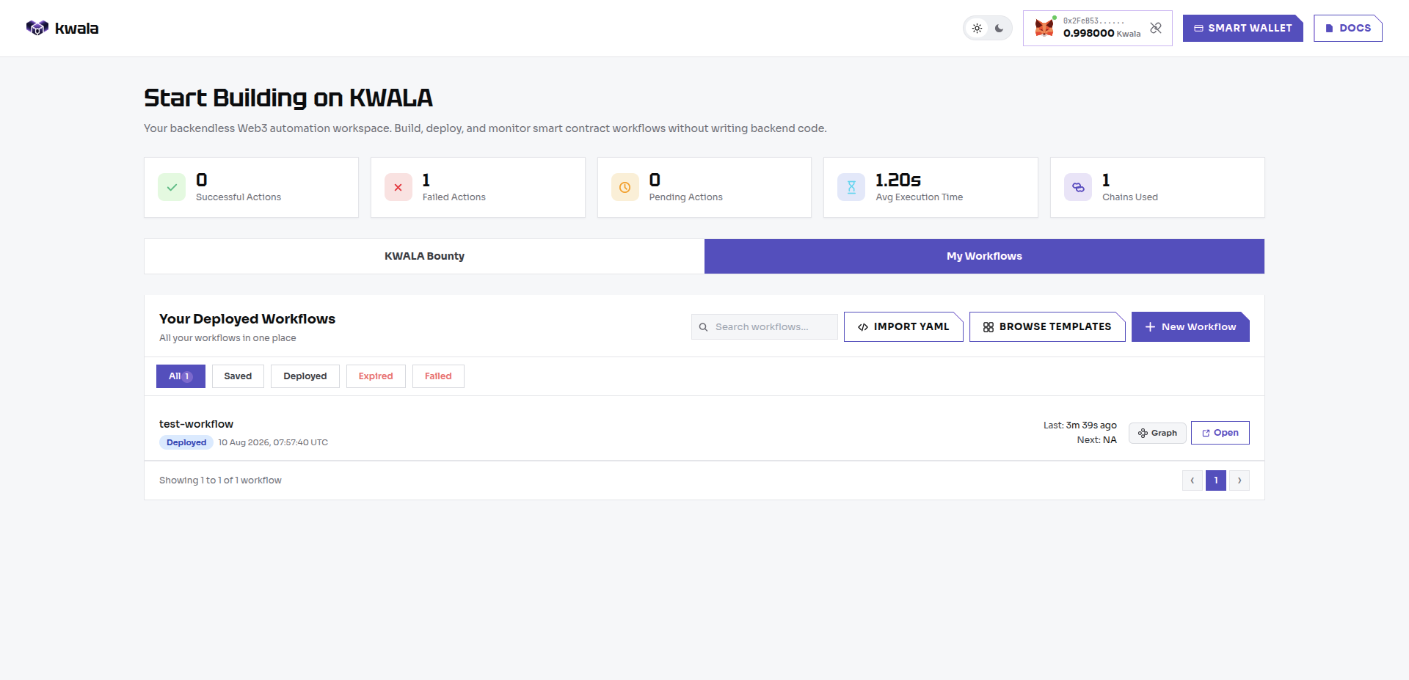
Task: Create a New Workflow
Action: [1190, 326]
